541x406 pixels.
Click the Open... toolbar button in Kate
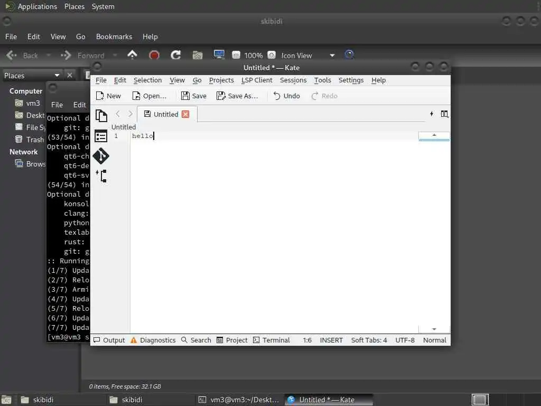[x=149, y=96]
